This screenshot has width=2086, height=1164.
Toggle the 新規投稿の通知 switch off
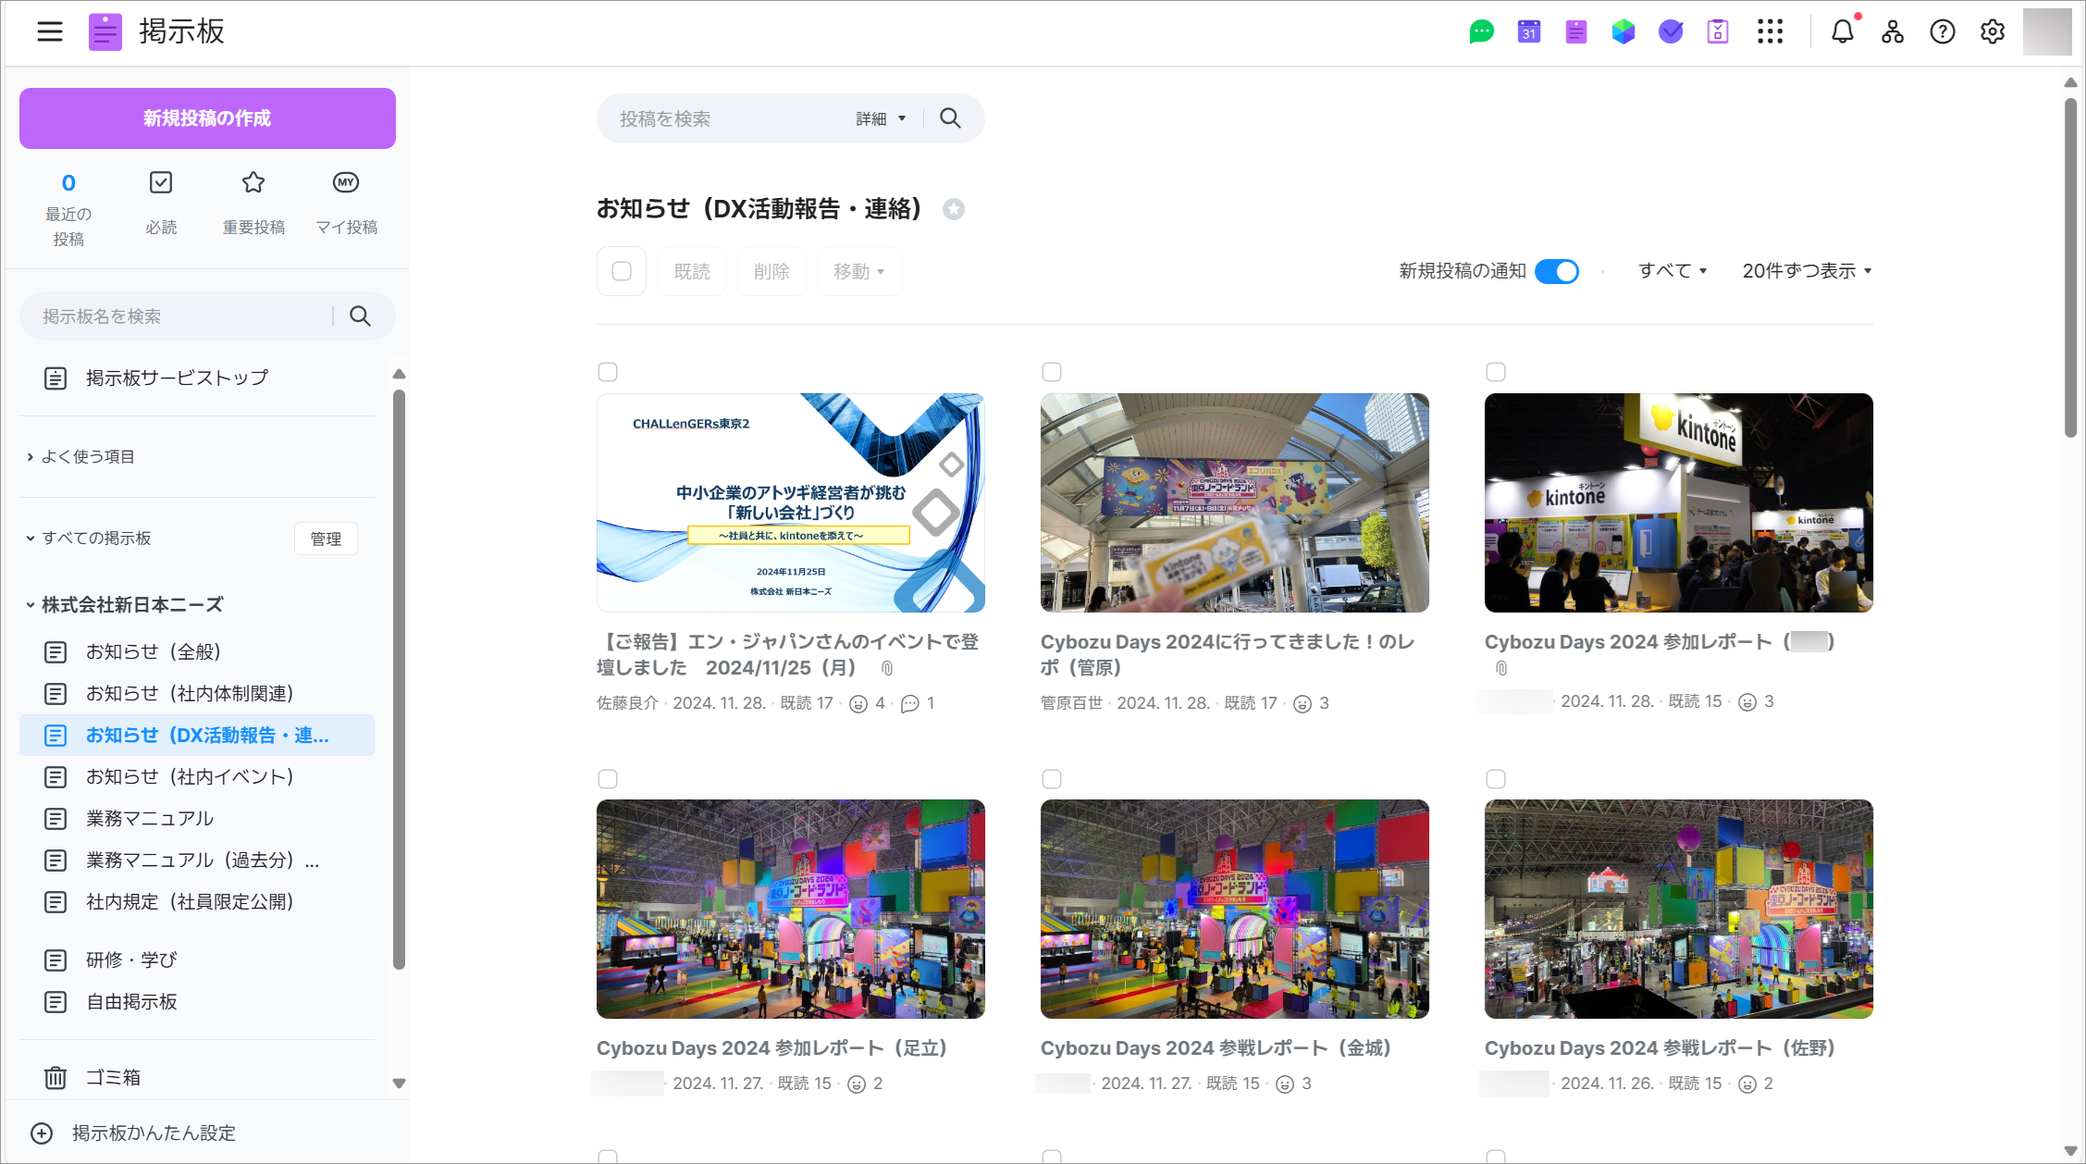(x=1557, y=271)
